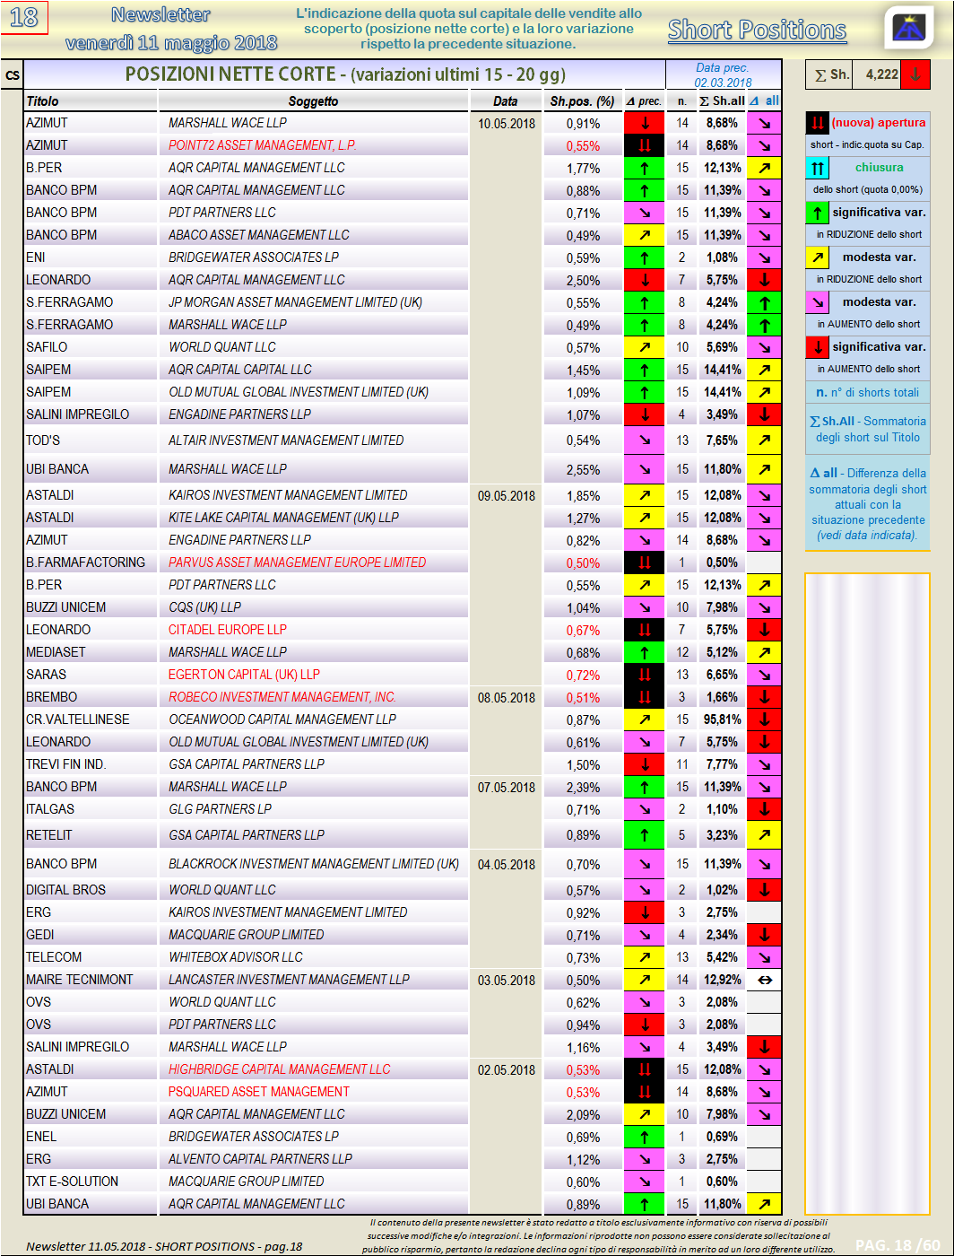This screenshot has width=954, height=1256.
Task: Click 'JP MORGAN ASSET MANAGEMENT LIMITED (UK)'
Action: tap(295, 302)
